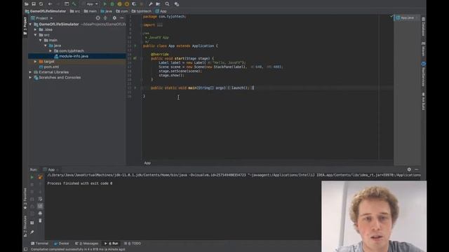Hide the Run panel with minus icon
The image size is (449, 252).
pos(417,169)
